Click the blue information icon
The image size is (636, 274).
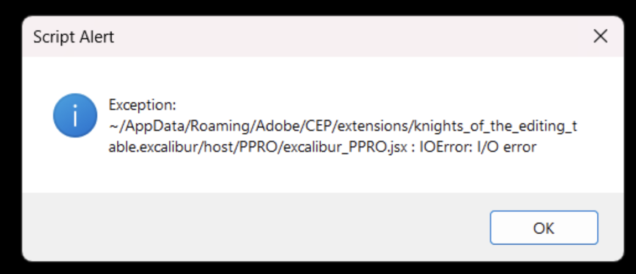coord(75,115)
